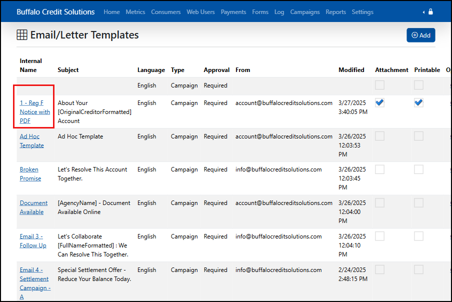
Task: Toggle Printable checkbox for Email 3 - Follow Up
Action: pos(418,236)
